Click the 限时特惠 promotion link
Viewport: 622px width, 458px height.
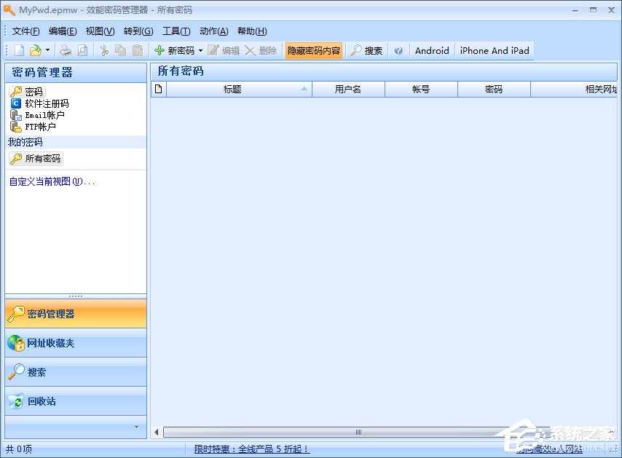[252, 449]
